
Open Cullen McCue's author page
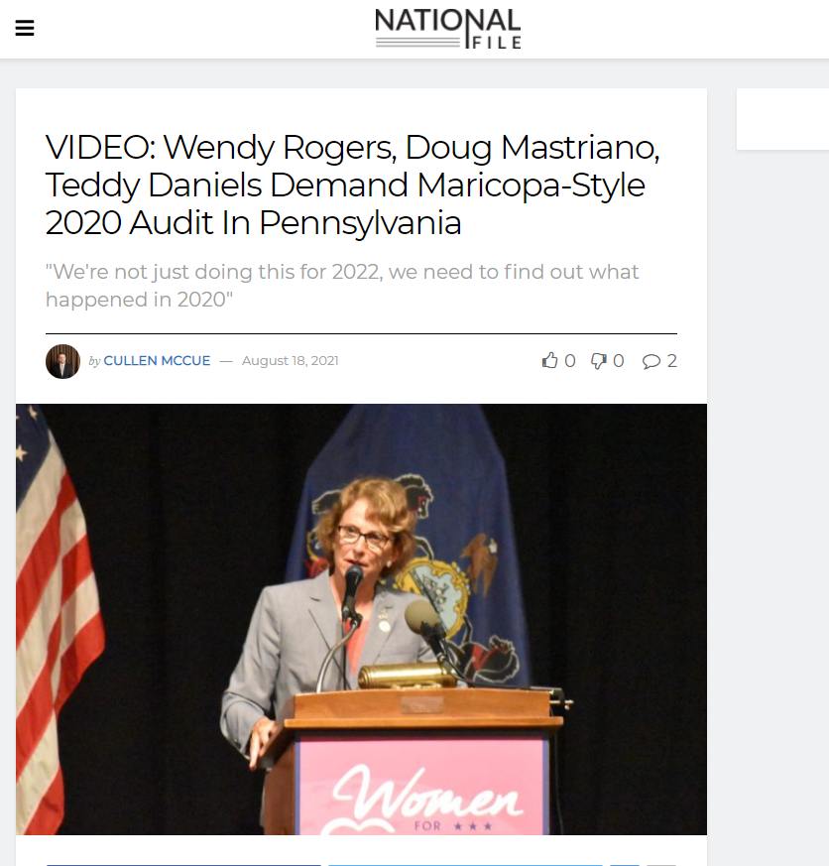[x=157, y=361]
